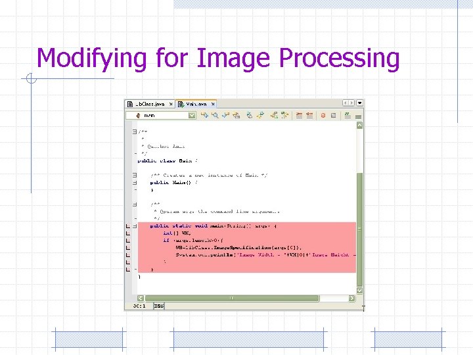The image size is (473, 355).
Task: Open the document list dropdown arrow
Action: click(359, 103)
